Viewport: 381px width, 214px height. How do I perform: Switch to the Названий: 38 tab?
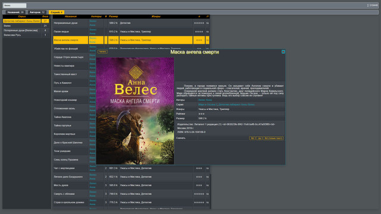(15, 12)
